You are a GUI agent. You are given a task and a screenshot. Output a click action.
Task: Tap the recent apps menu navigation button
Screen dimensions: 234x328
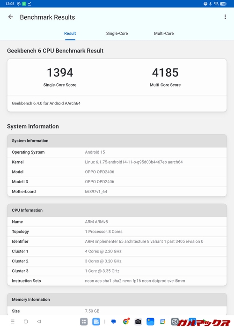13,321
